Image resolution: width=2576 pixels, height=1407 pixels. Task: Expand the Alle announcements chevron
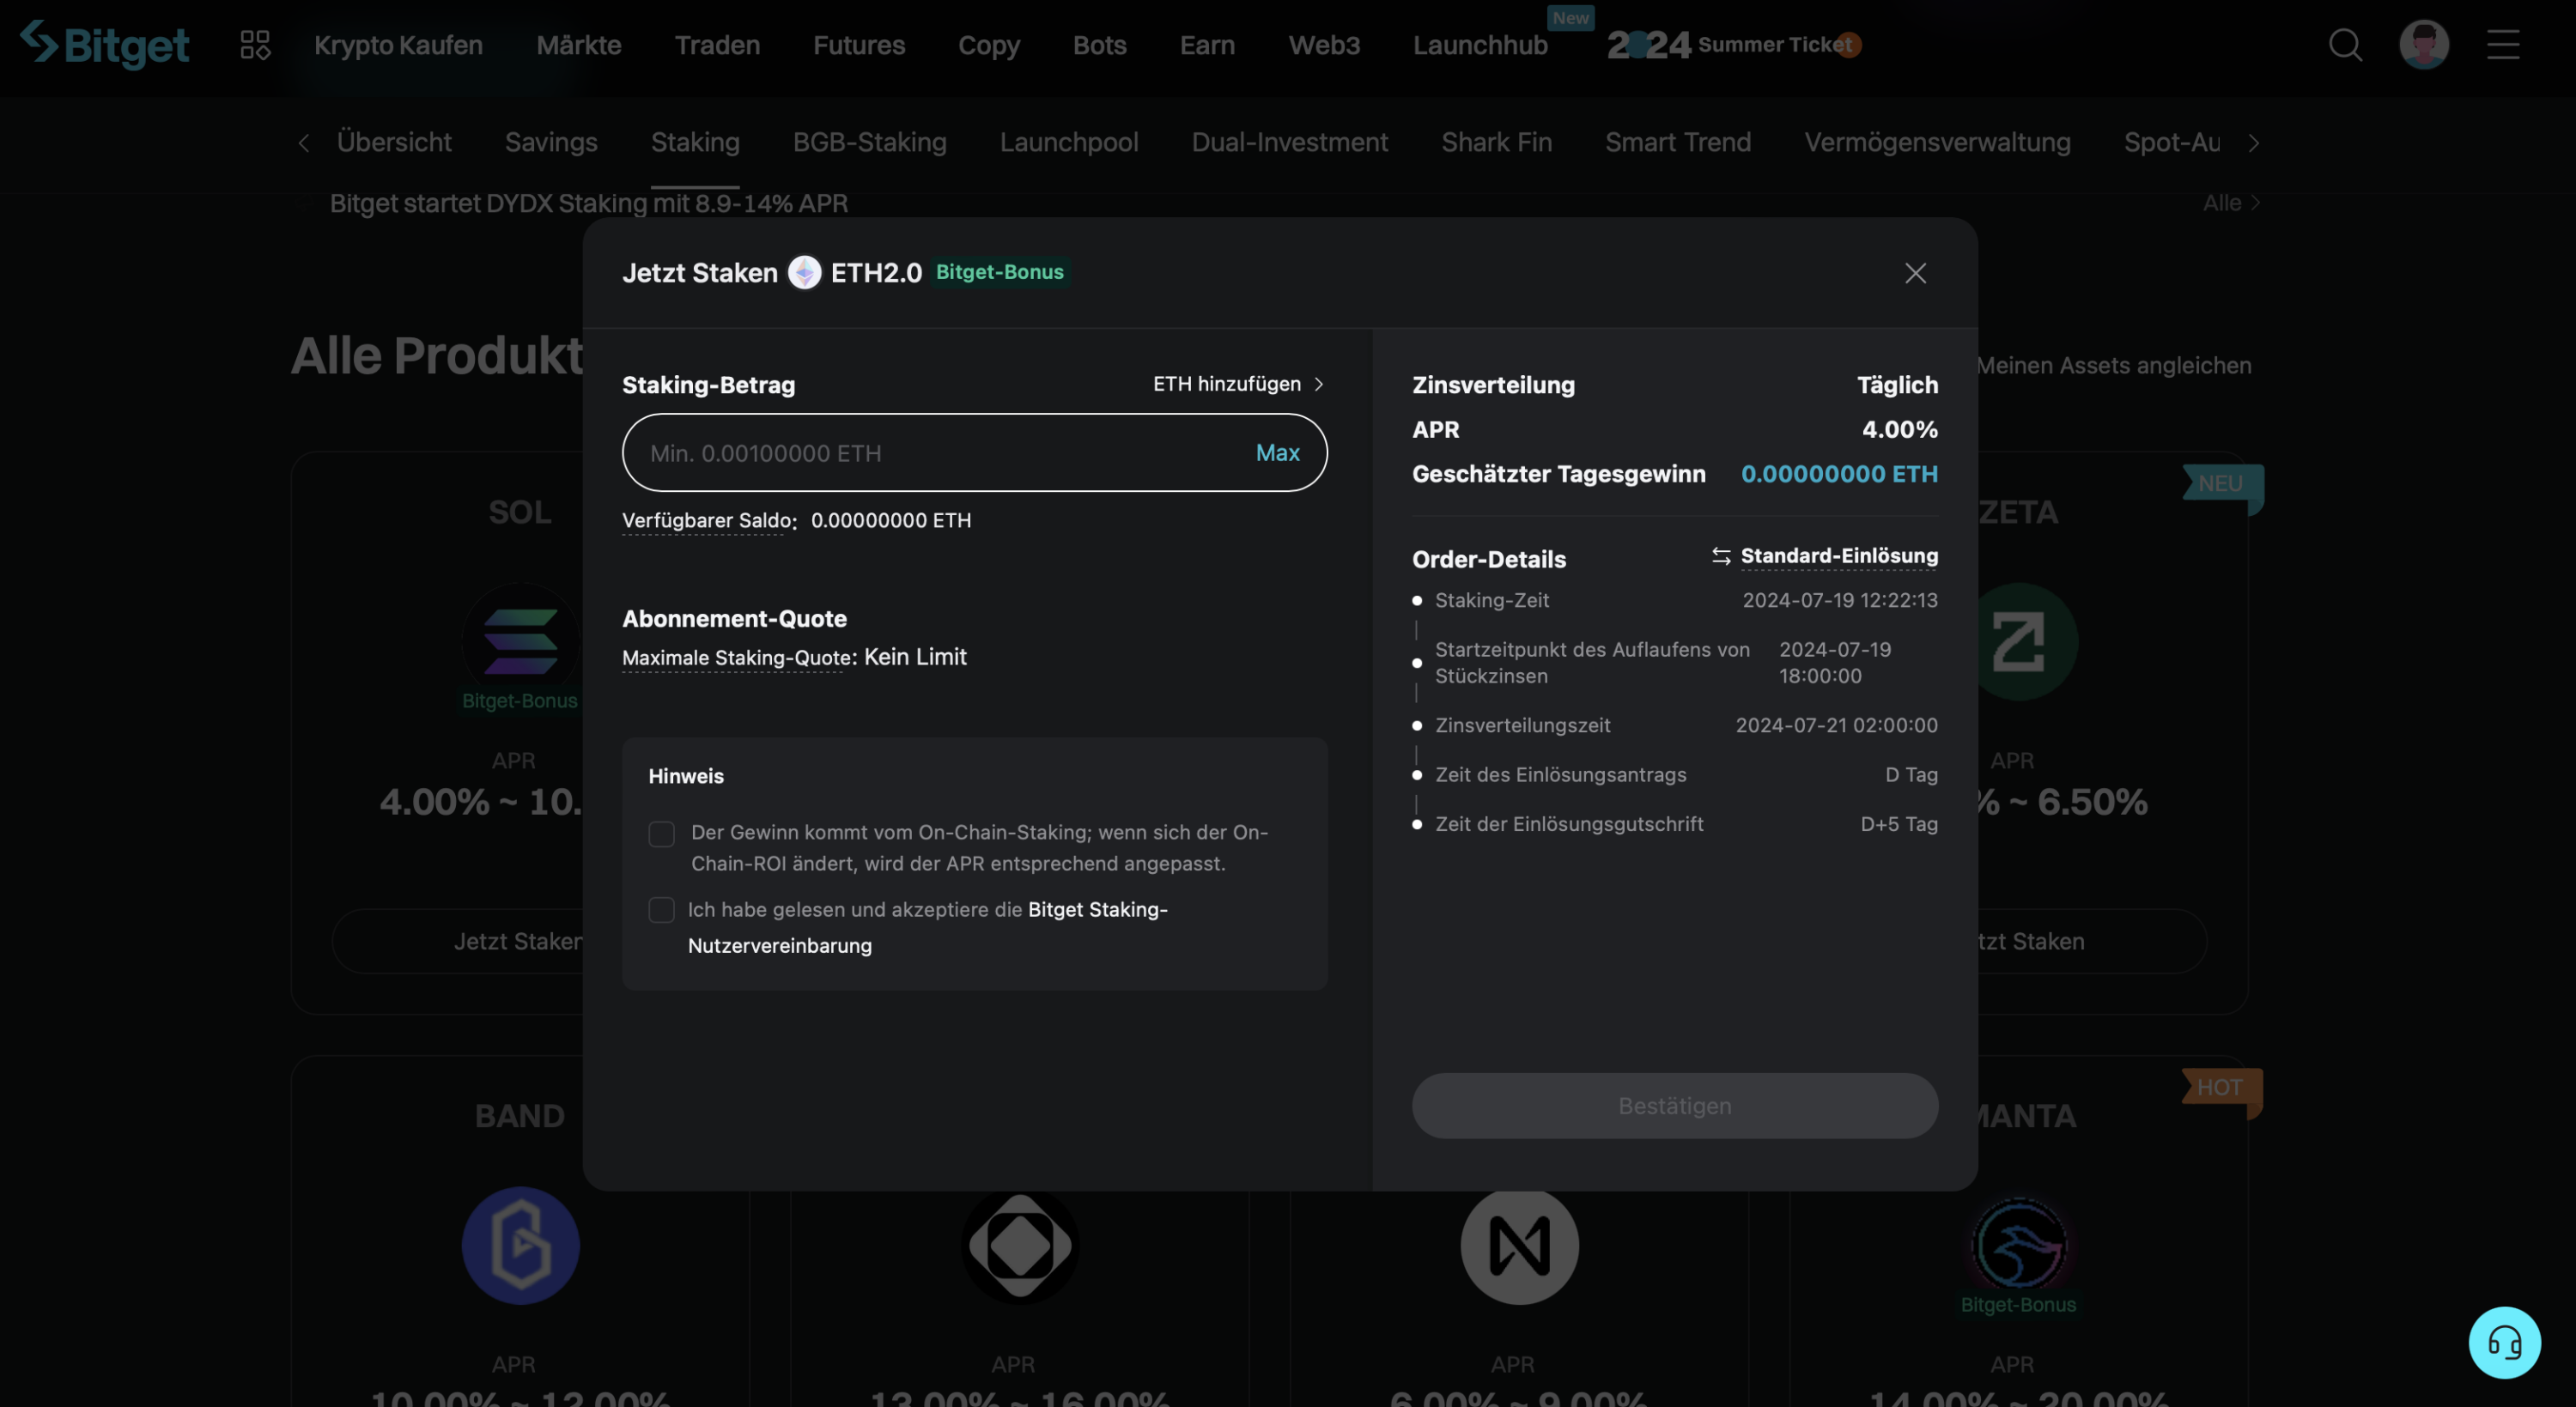click(x=2255, y=203)
